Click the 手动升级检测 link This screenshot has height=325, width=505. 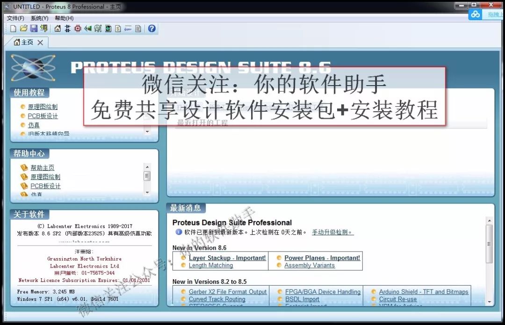click(333, 232)
